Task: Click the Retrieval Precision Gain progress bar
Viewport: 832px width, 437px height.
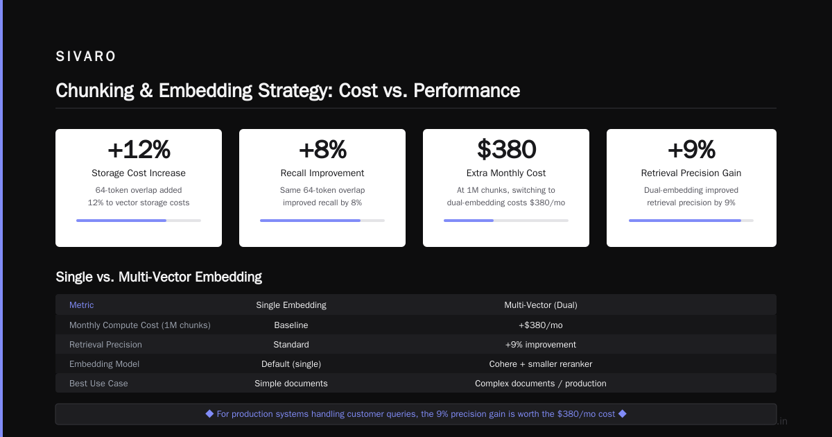Action: click(691, 221)
